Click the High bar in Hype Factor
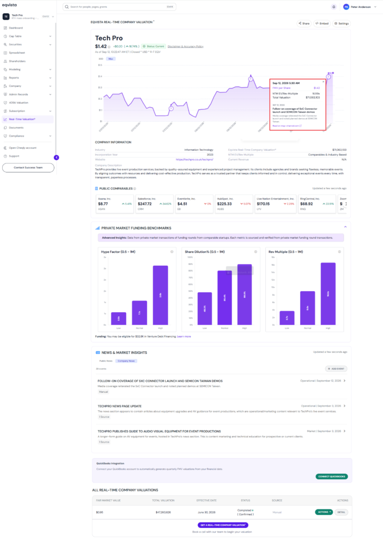 click(x=160, y=295)
